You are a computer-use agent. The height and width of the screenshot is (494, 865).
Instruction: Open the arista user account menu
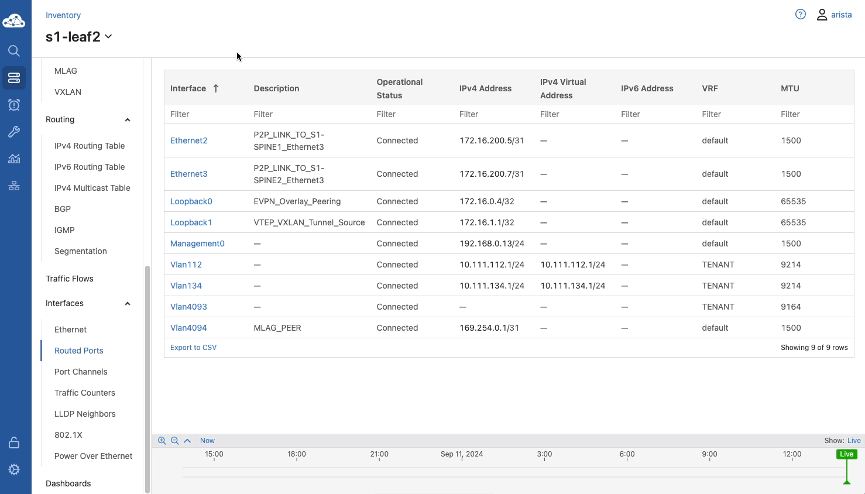834,15
